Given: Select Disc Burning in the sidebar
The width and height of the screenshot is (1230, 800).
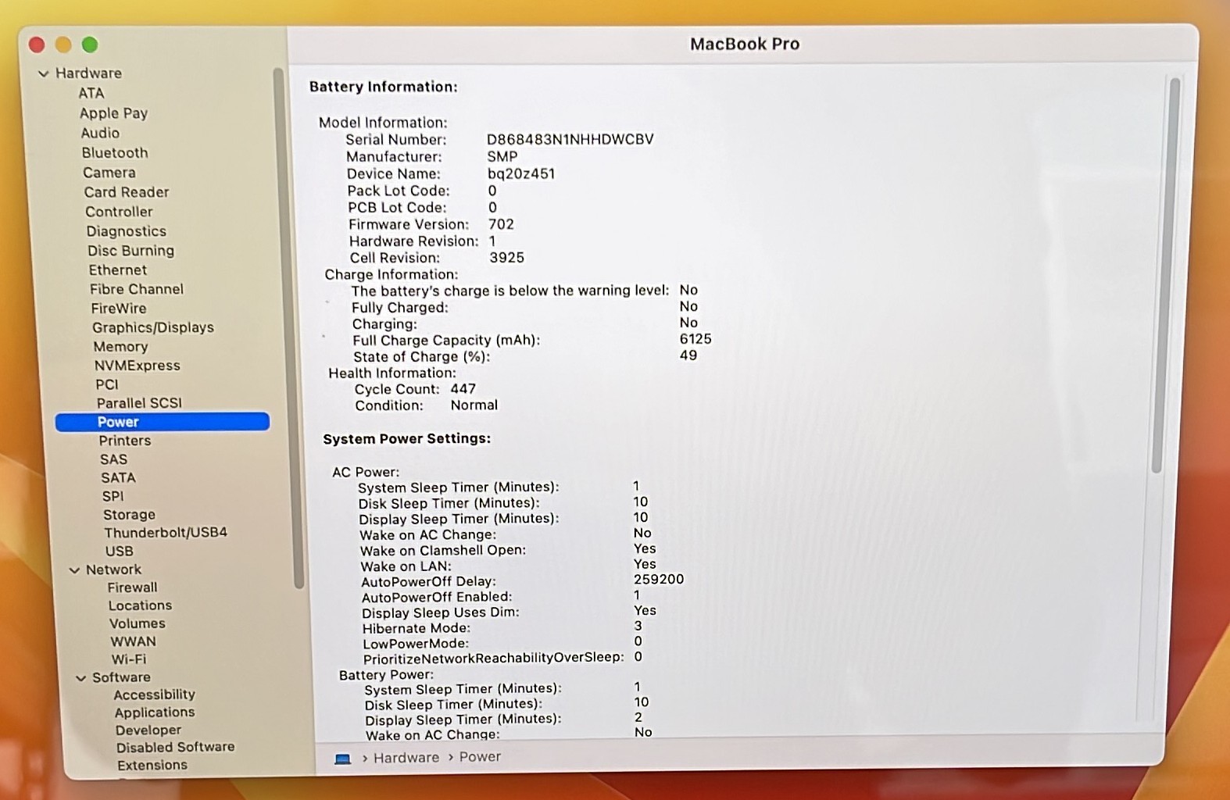Looking at the screenshot, I should pos(131,251).
